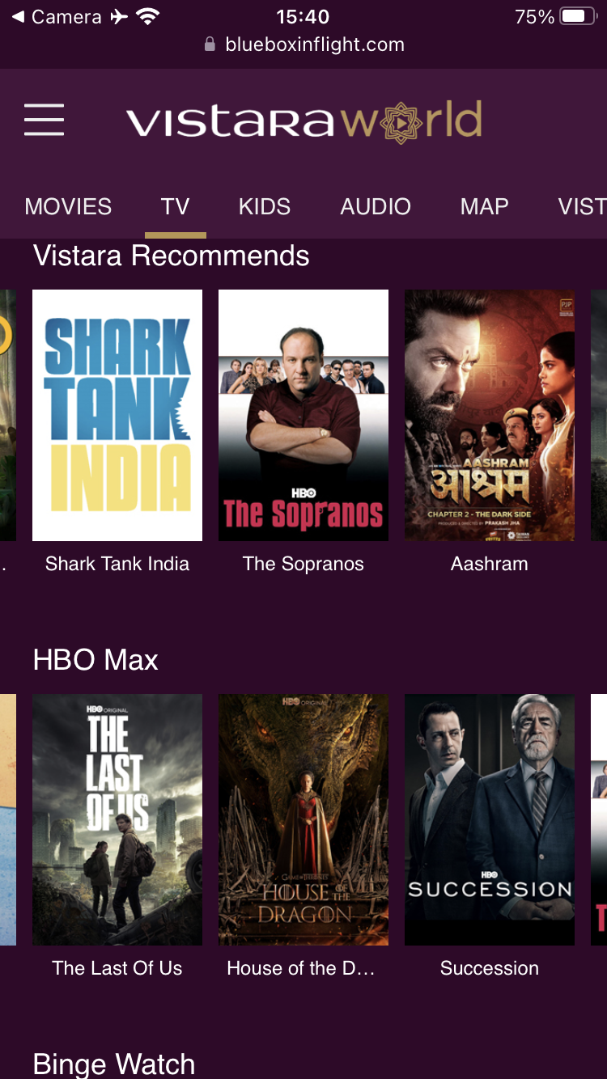Select the TV tab
This screenshot has width=607, height=1079.
(175, 206)
